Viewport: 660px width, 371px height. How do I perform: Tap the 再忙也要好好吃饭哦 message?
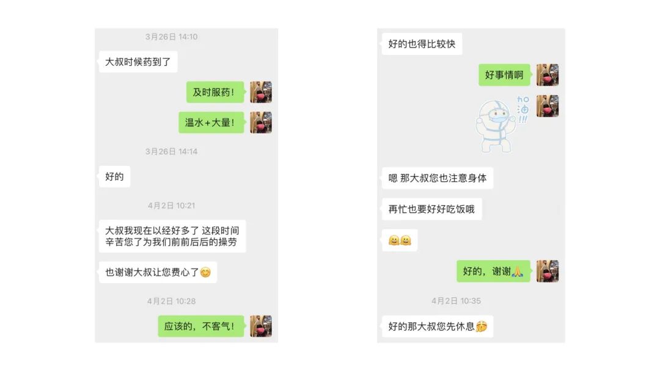click(x=432, y=209)
